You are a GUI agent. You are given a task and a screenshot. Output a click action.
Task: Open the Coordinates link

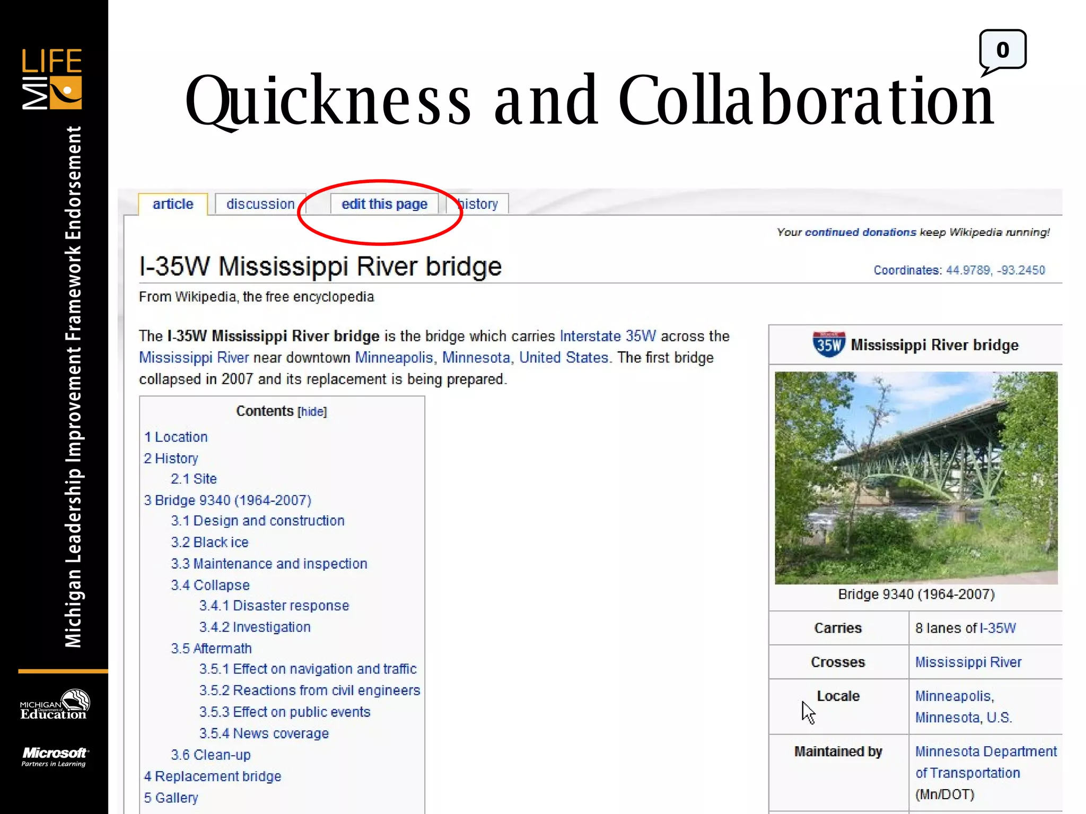(x=907, y=270)
